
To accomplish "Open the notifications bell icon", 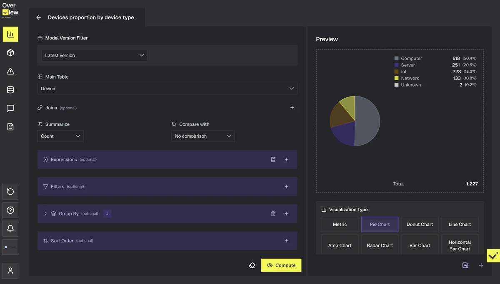I will coord(10,228).
